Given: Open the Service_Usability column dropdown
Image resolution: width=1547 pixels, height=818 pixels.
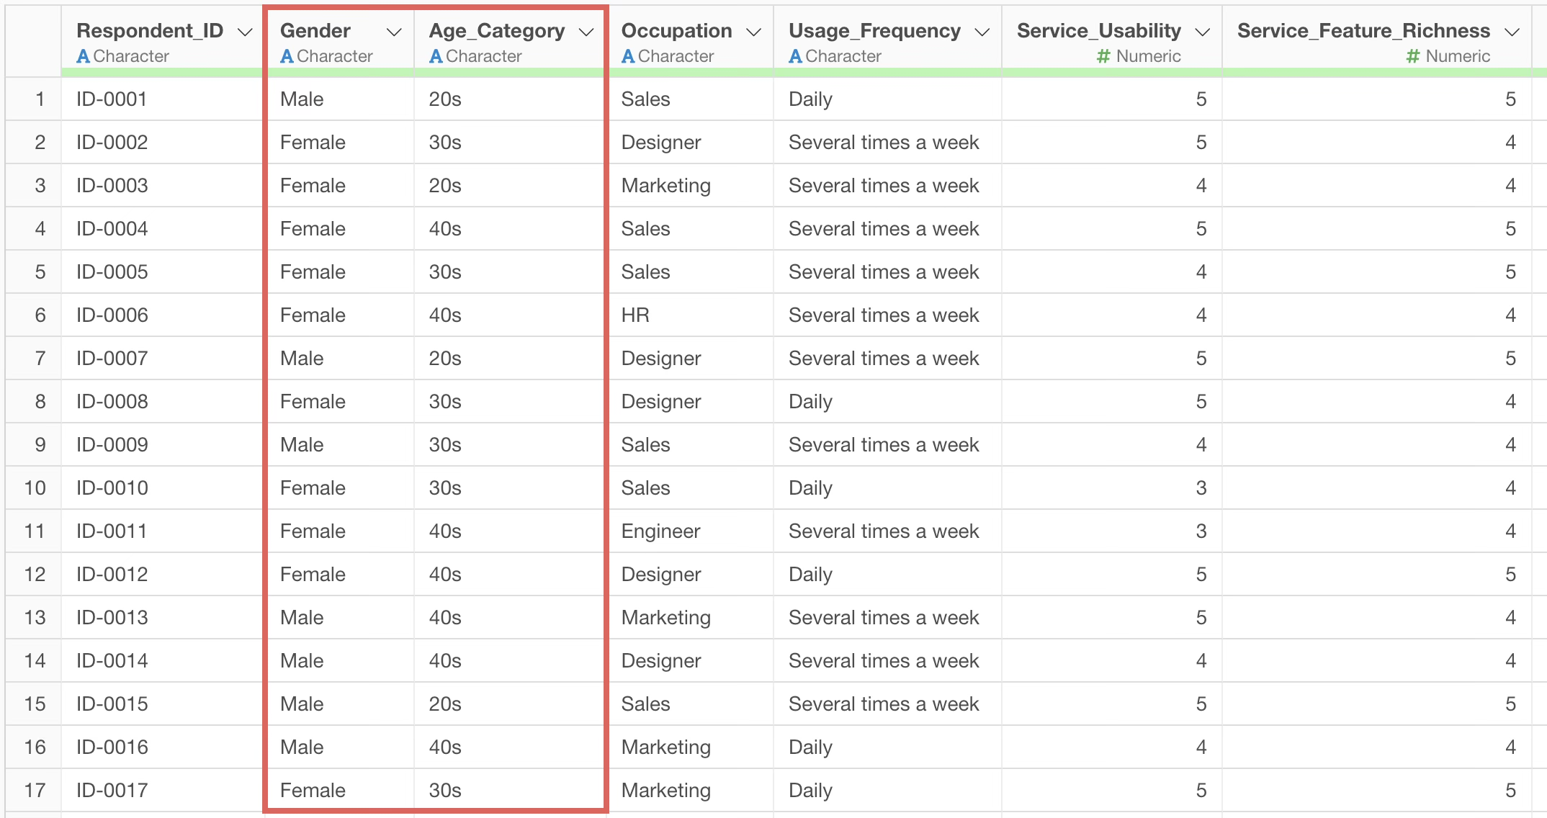Looking at the screenshot, I should pyautogui.click(x=1202, y=32).
